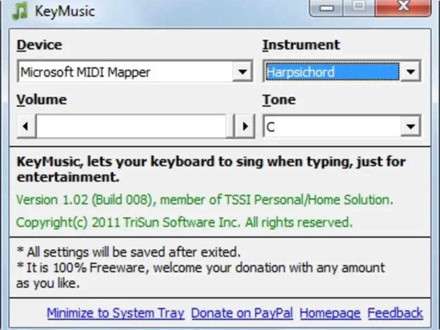Minimize the KeyMusic window
Viewport: 440px width, 330px height.
pos(326,7)
